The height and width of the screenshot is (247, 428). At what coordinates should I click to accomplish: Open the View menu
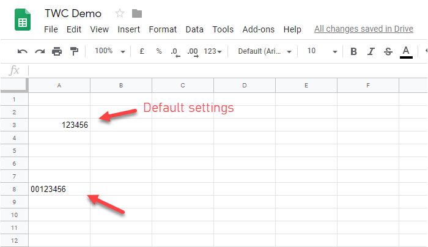(99, 29)
